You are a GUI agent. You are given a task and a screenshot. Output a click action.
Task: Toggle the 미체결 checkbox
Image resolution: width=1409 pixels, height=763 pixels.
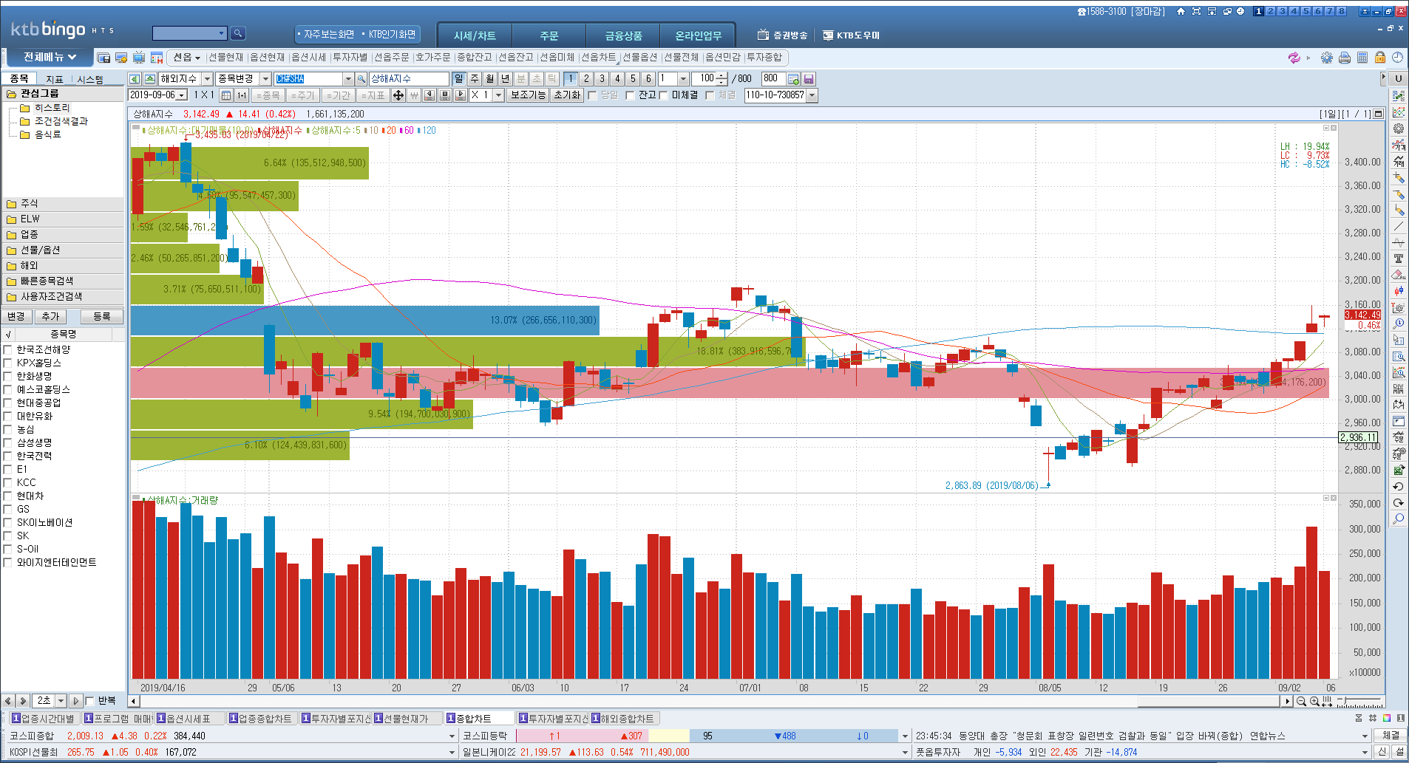click(x=663, y=95)
